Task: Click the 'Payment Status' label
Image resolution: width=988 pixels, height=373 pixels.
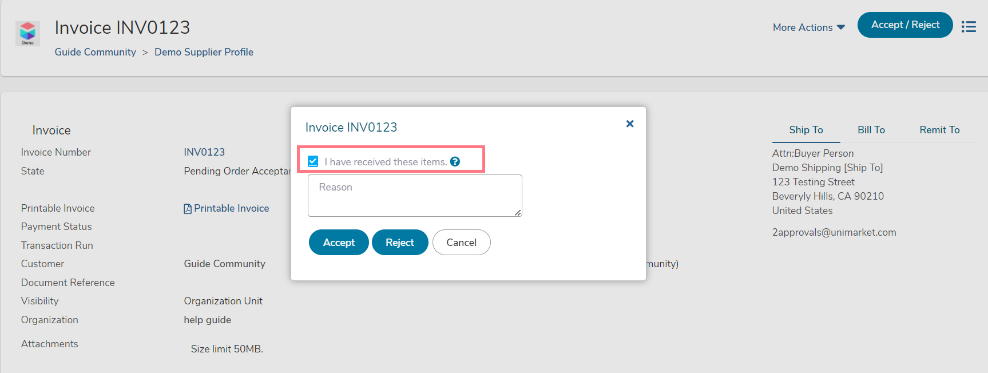Action: [x=57, y=227]
